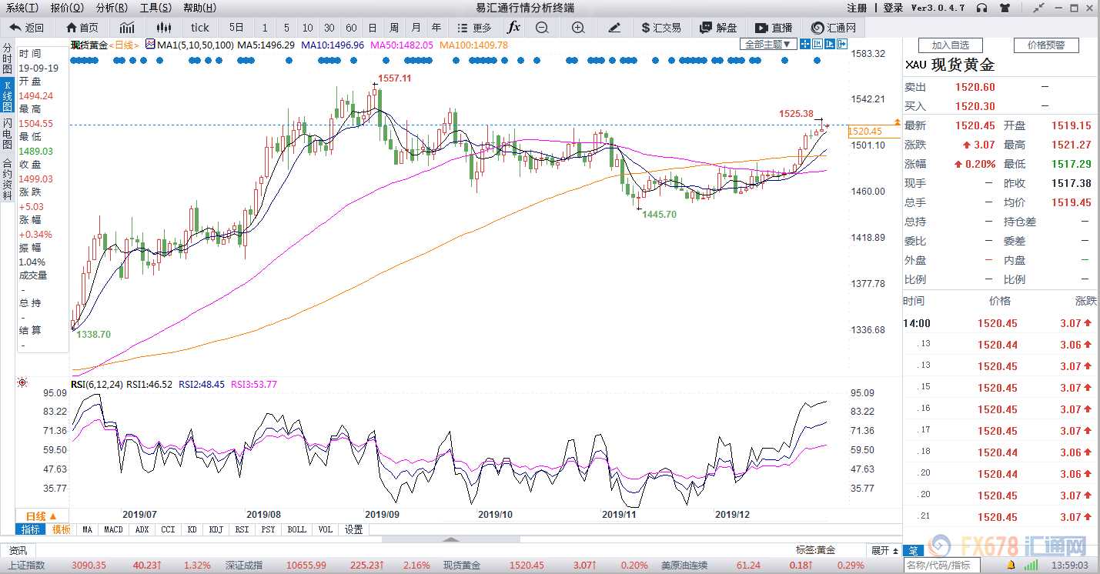This screenshot has width=1100, height=574.
Task: Select the 月 monthly timeframe
Action: click(x=416, y=28)
